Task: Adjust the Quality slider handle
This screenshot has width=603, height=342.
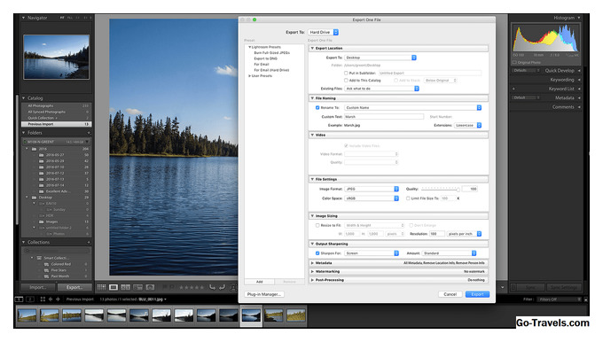Action: tap(458, 190)
